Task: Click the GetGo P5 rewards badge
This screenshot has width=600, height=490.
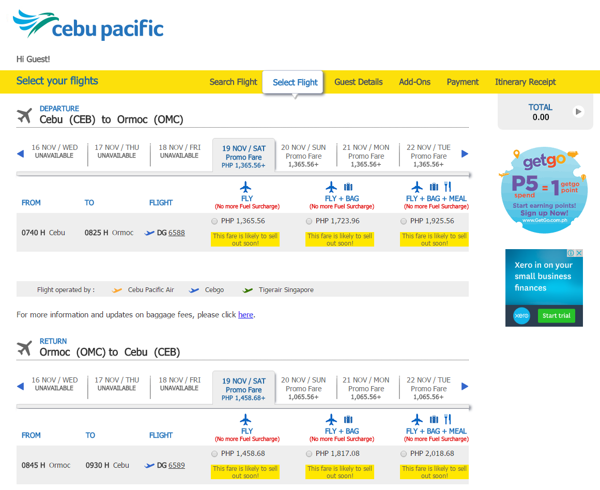Action: tap(544, 189)
